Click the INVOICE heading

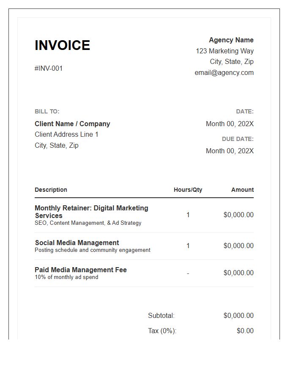(x=62, y=45)
